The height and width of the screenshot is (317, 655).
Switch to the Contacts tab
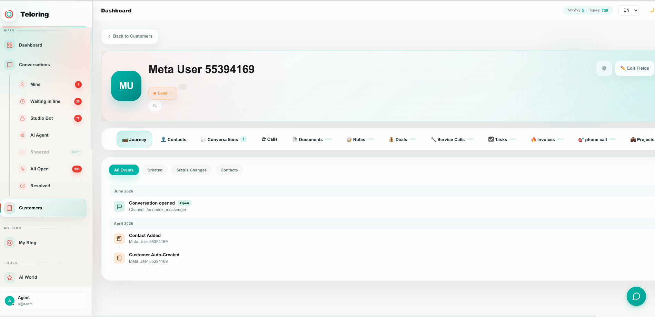point(173,140)
